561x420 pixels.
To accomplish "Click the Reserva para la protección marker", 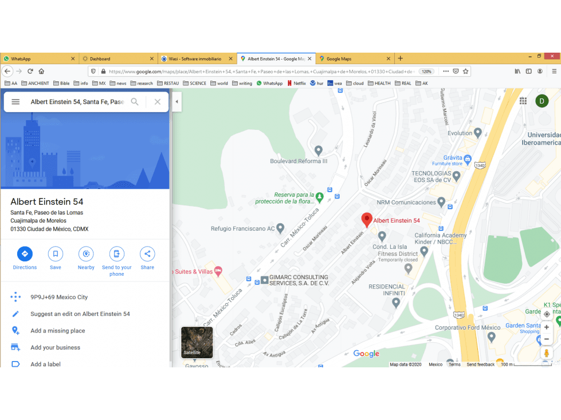I will coord(320,197).
